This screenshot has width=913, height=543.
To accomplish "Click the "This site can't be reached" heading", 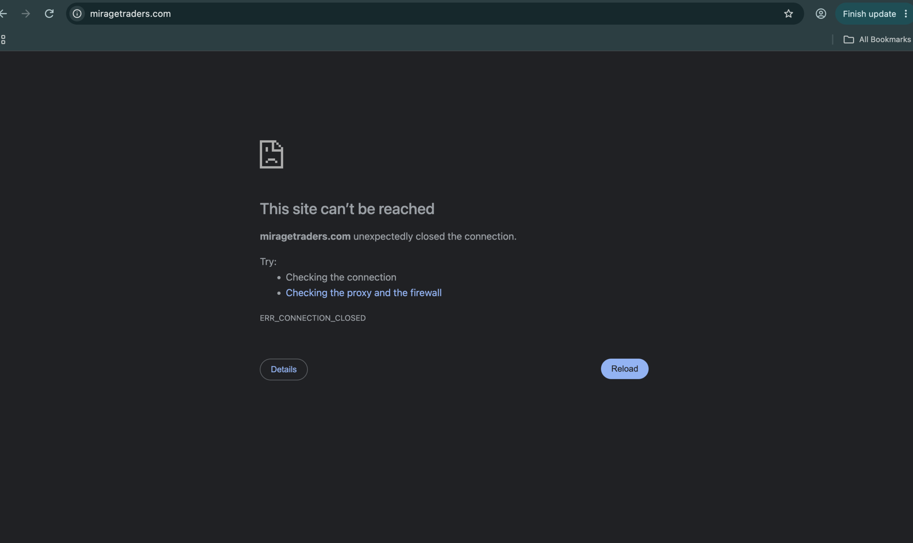I will click(x=347, y=209).
